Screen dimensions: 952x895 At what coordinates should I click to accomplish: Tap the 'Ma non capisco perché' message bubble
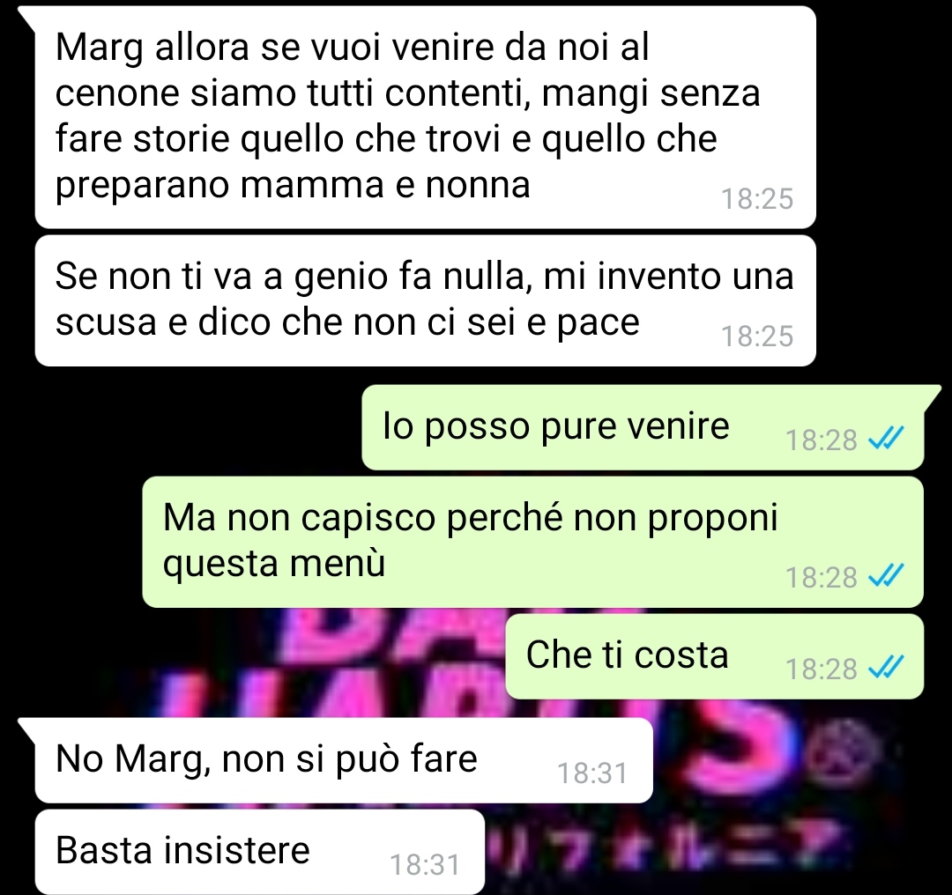[532, 542]
